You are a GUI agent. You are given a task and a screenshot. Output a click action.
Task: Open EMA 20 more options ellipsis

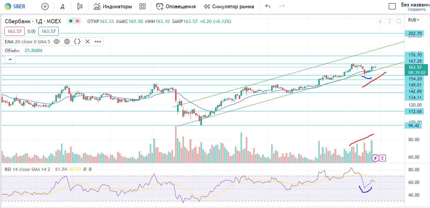click(98, 42)
